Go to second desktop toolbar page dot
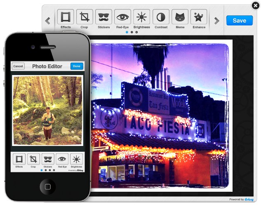This screenshot has width=261, height=207. pos(132,32)
